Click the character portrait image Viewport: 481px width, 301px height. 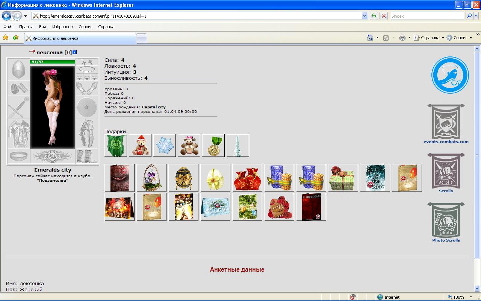click(x=53, y=106)
